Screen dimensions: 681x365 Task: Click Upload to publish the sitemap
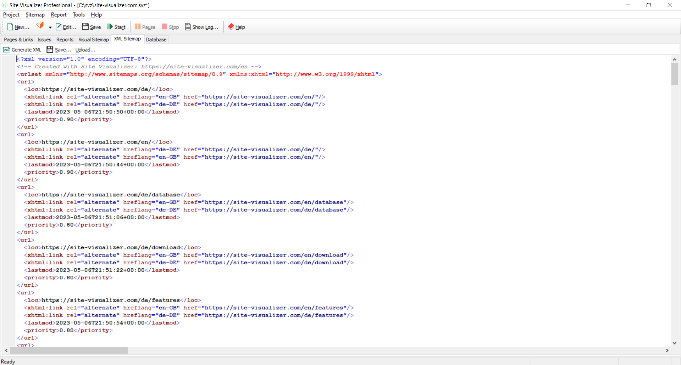pyautogui.click(x=85, y=50)
